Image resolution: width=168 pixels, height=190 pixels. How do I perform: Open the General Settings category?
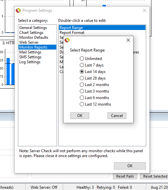[33, 28]
